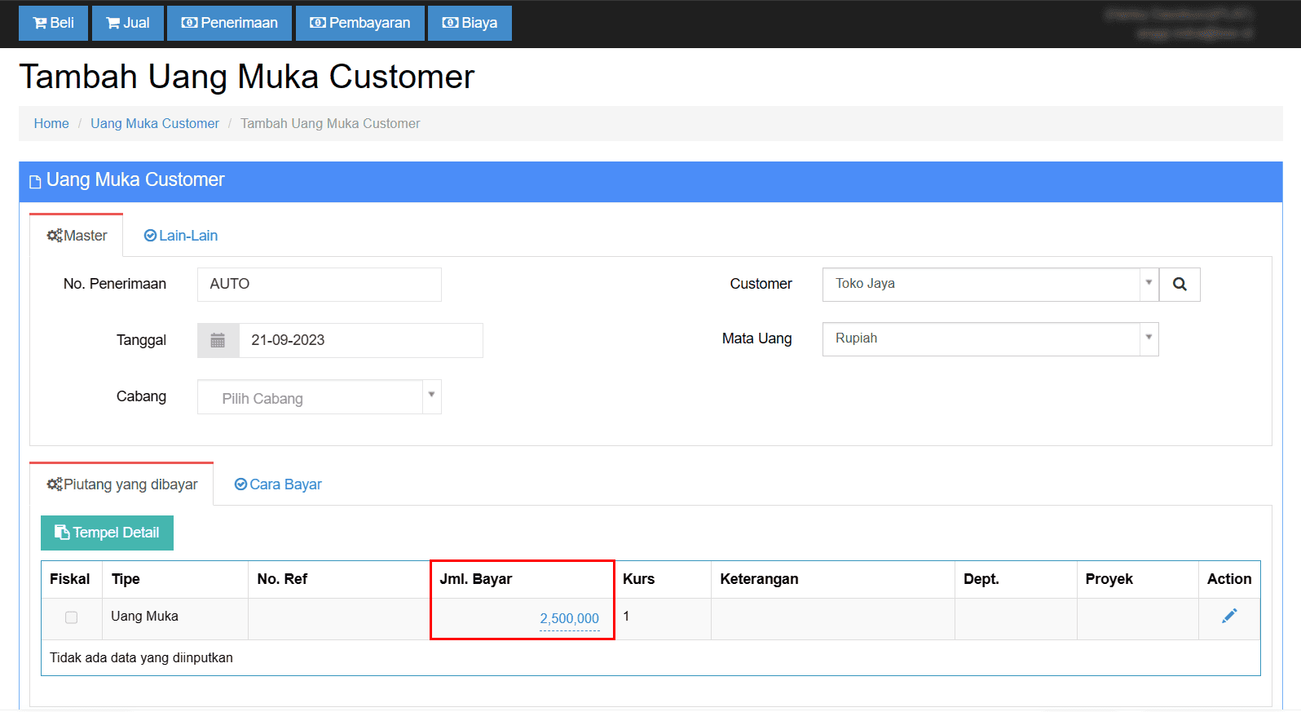1301x712 pixels.
Task: Click the Tambah Uang Muka Customer page heading
Action: tap(246, 77)
